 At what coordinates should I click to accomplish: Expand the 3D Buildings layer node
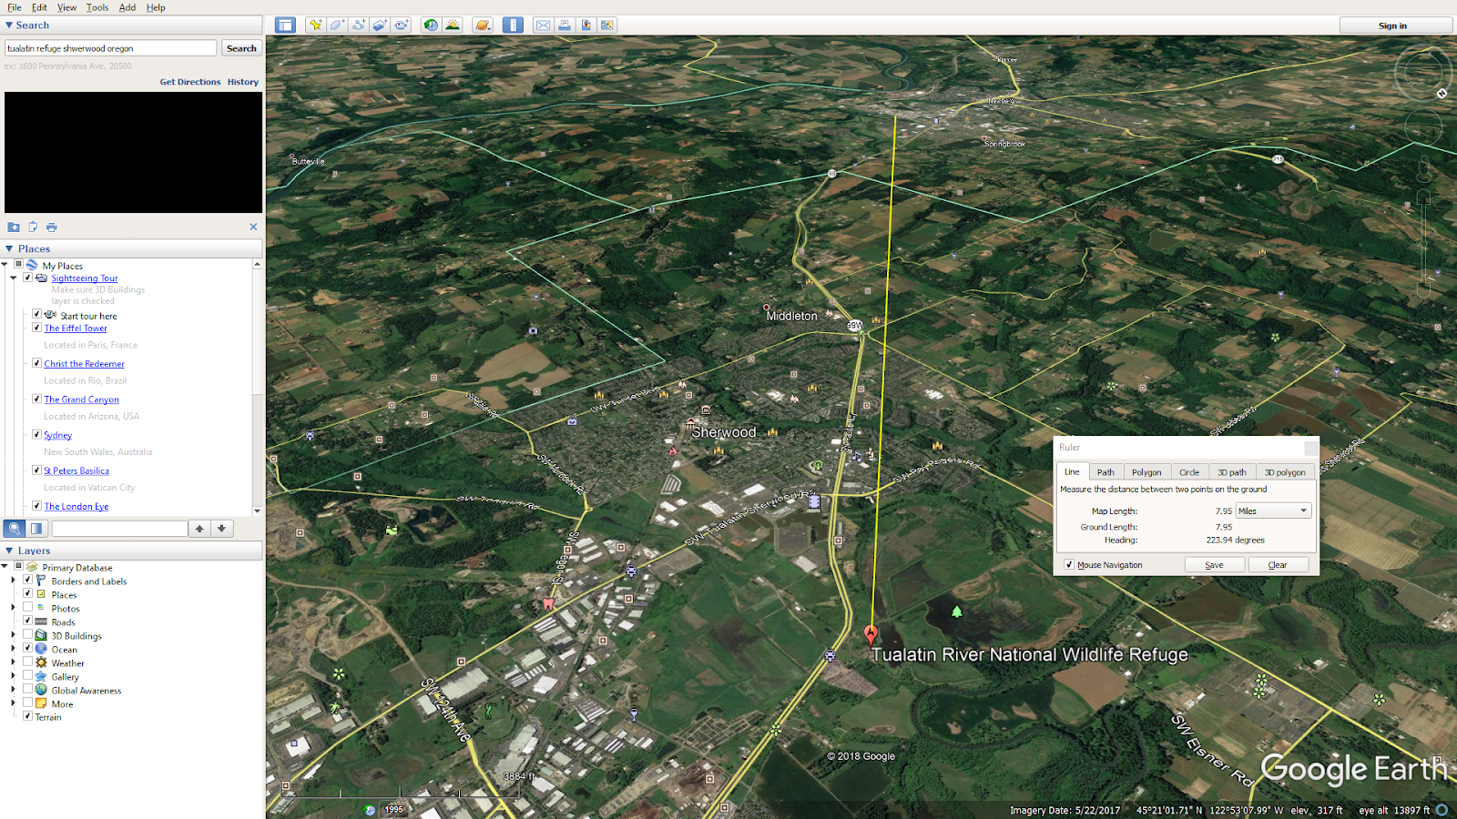[13, 635]
